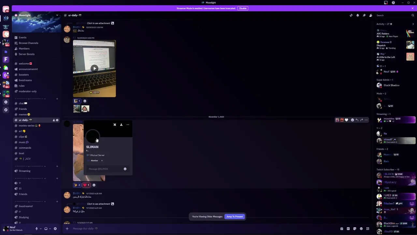The image size is (417, 235).
Task: Open the commands channel
Action: point(25,148)
